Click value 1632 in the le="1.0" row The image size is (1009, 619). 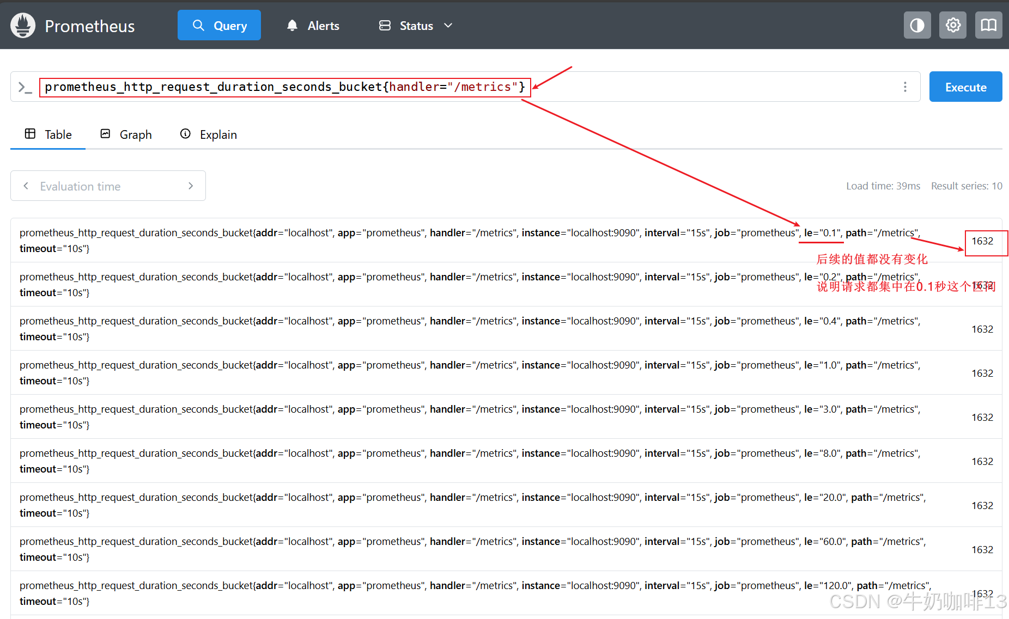pos(982,373)
